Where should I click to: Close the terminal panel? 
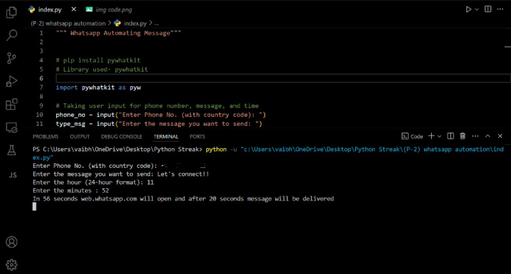(500, 136)
